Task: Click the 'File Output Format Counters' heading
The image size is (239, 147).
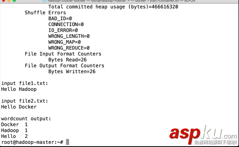Action: click(x=65, y=66)
